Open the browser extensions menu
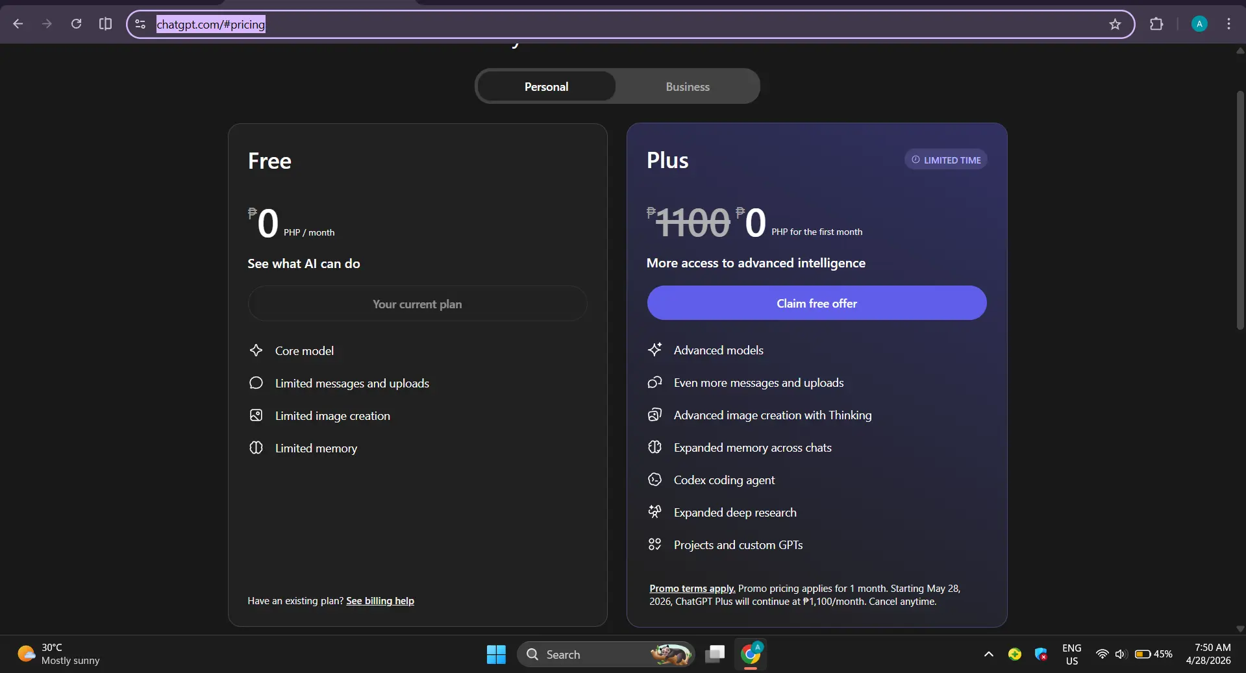 pos(1156,24)
